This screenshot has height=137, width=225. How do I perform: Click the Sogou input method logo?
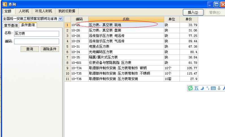(x=191, y=88)
